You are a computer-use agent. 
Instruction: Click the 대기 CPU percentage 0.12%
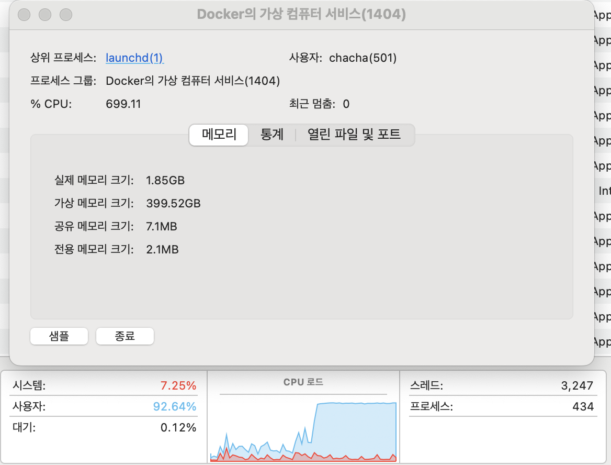(x=178, y=427)
